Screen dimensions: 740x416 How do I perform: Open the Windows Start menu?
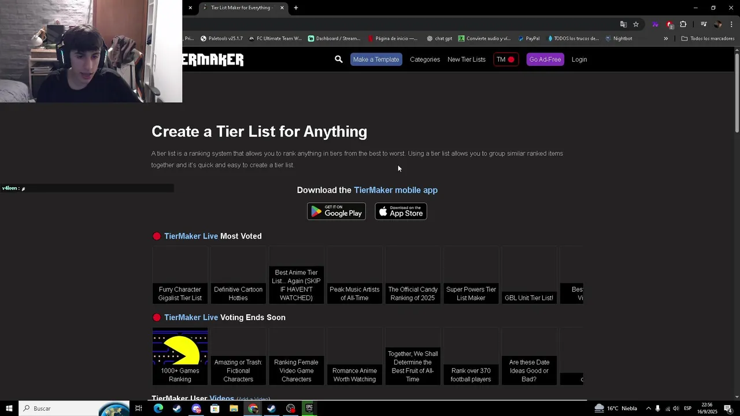point(9,408)
